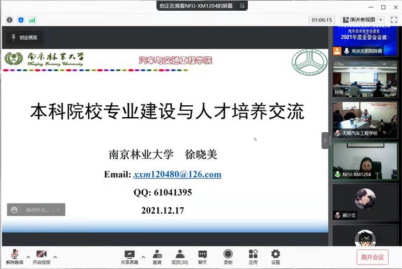Toggle the 锁定画面 pin

(24, 38)
